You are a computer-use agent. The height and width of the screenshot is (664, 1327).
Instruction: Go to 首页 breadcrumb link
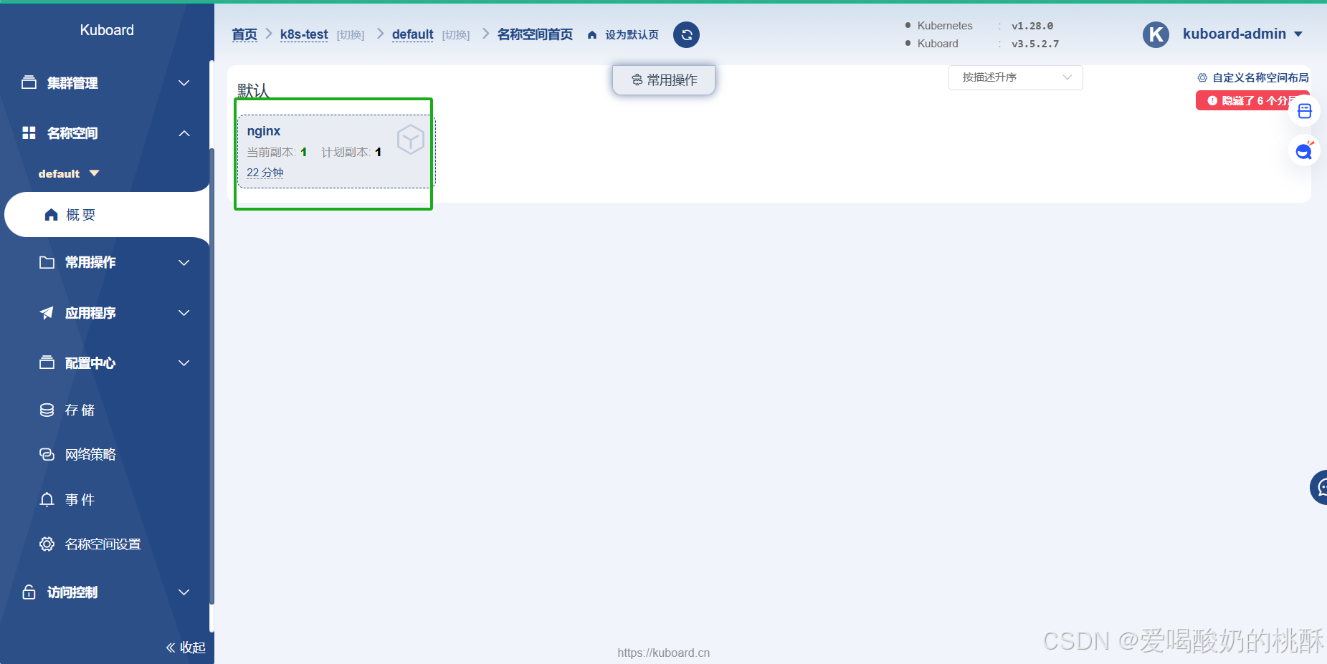click(244, 34)
